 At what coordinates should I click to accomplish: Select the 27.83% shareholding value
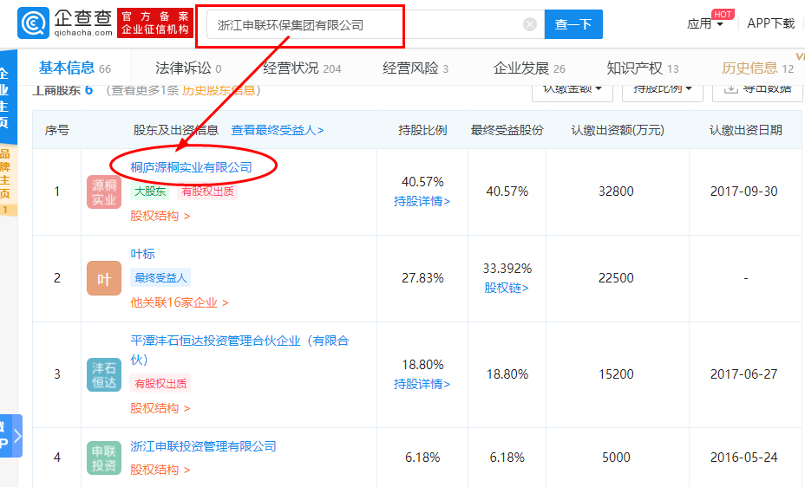422,278
